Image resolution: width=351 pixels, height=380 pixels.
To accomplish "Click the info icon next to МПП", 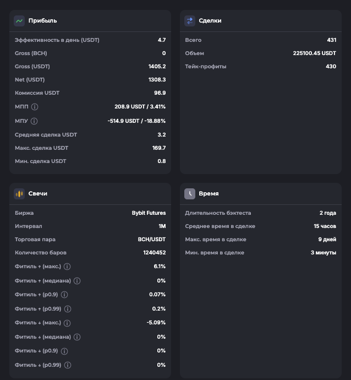I will pos(35,107).
